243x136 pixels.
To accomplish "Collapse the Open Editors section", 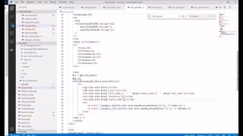I will [36, 12].
